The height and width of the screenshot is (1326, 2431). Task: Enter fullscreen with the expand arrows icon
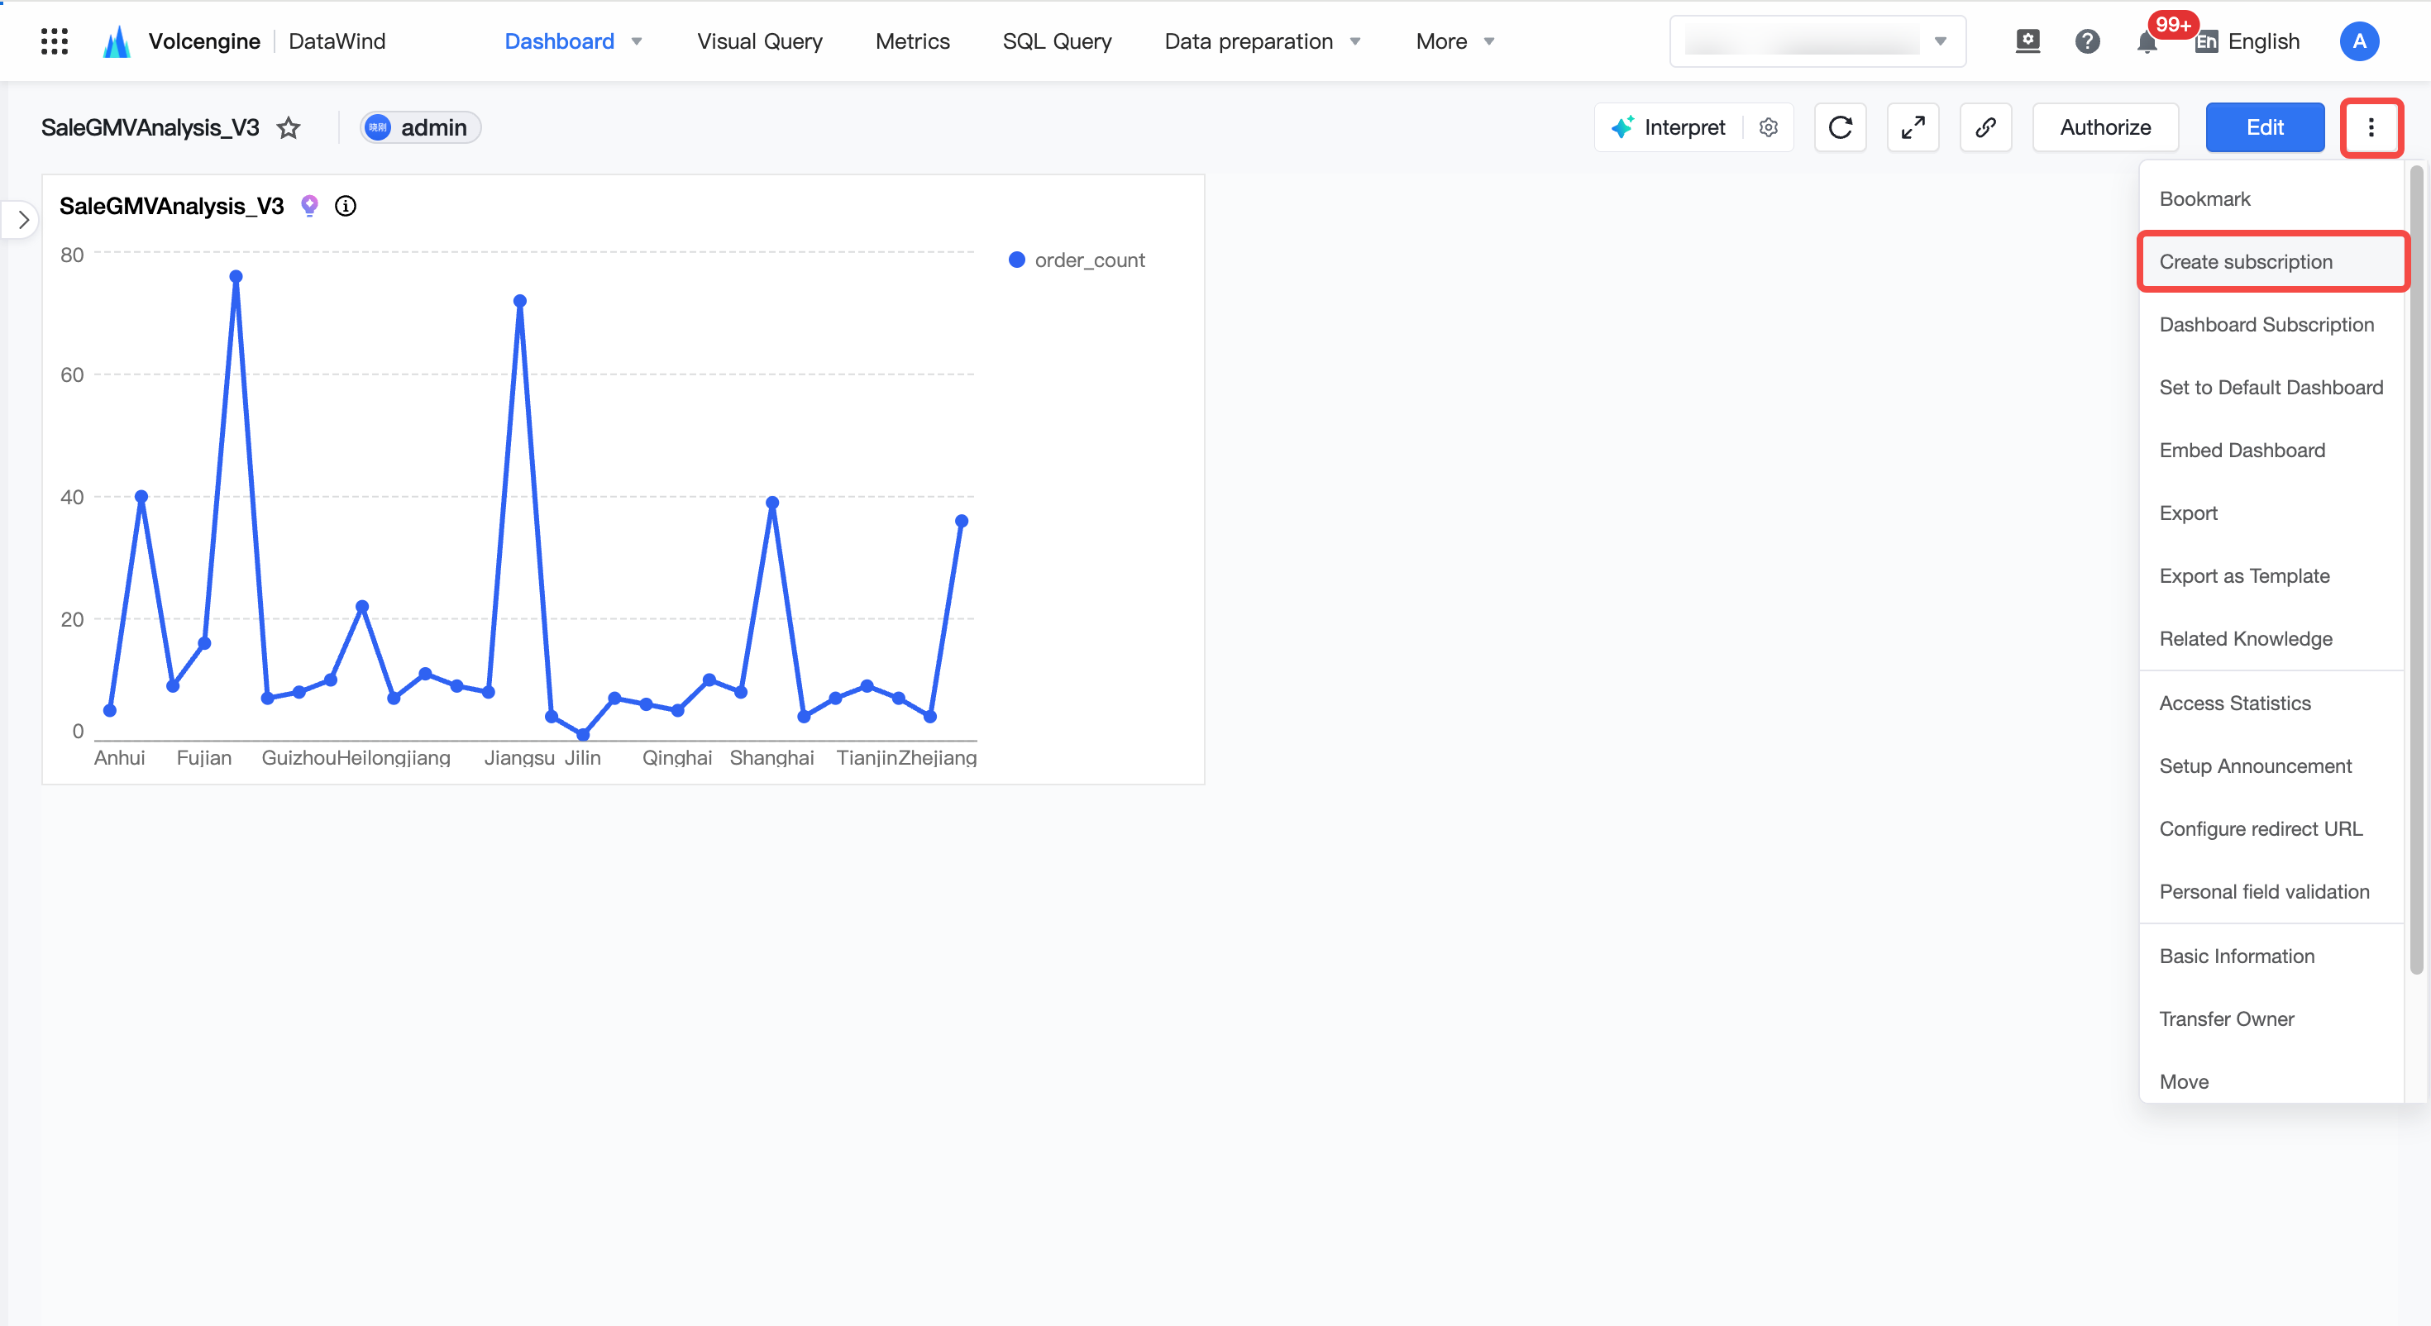1913,127
